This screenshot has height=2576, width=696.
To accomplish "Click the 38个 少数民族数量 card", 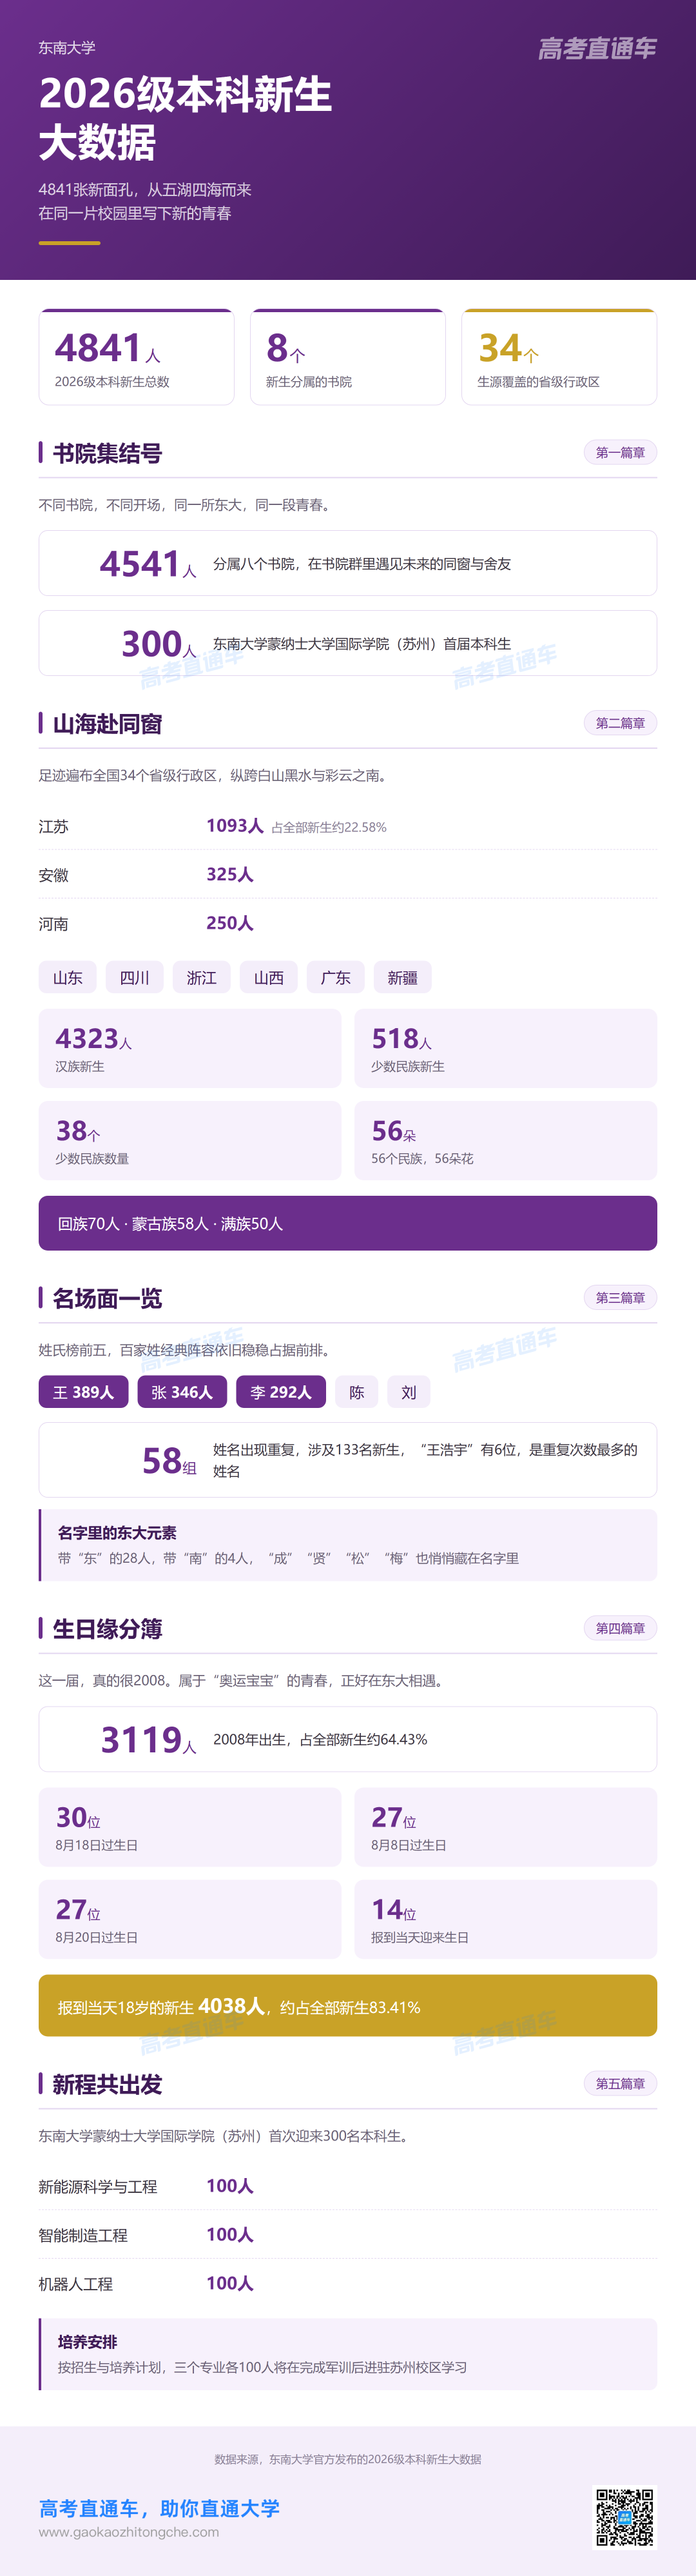I will pyautogui.click(x=189, y=1140).
